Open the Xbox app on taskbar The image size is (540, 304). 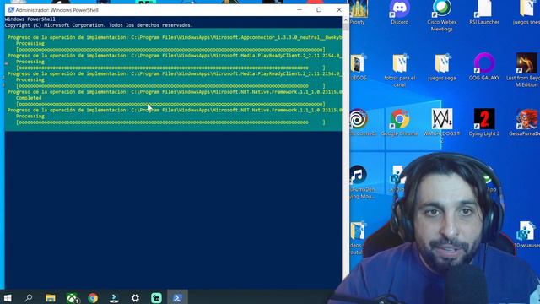coord(72,298)
